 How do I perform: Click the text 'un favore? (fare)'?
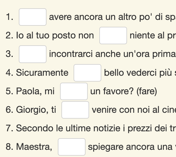pyautogui.click(x=123, y=91)
